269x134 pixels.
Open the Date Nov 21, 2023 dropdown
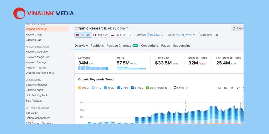(185, 35)
